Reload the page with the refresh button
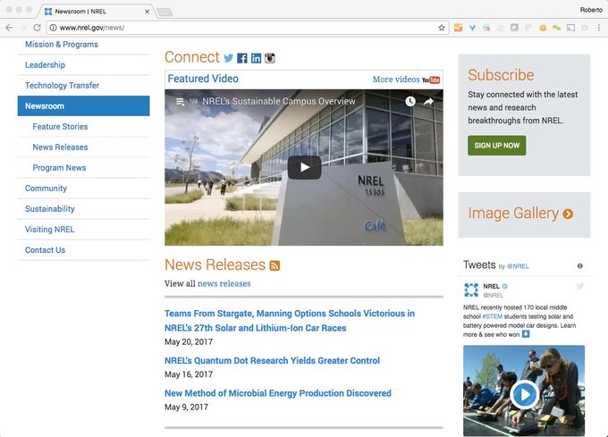608x437 pixels. (37, 28)
